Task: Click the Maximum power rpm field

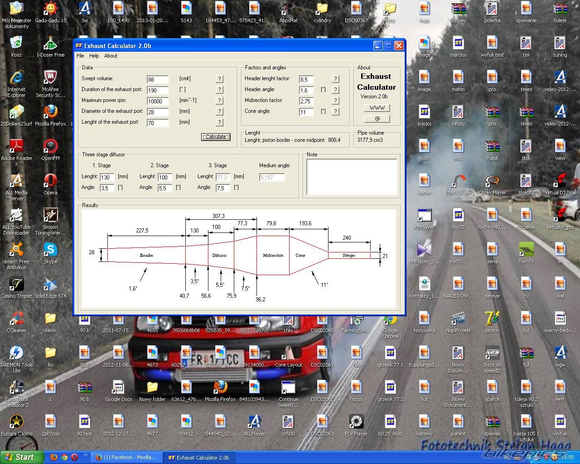Action: [x=158, y=101]
